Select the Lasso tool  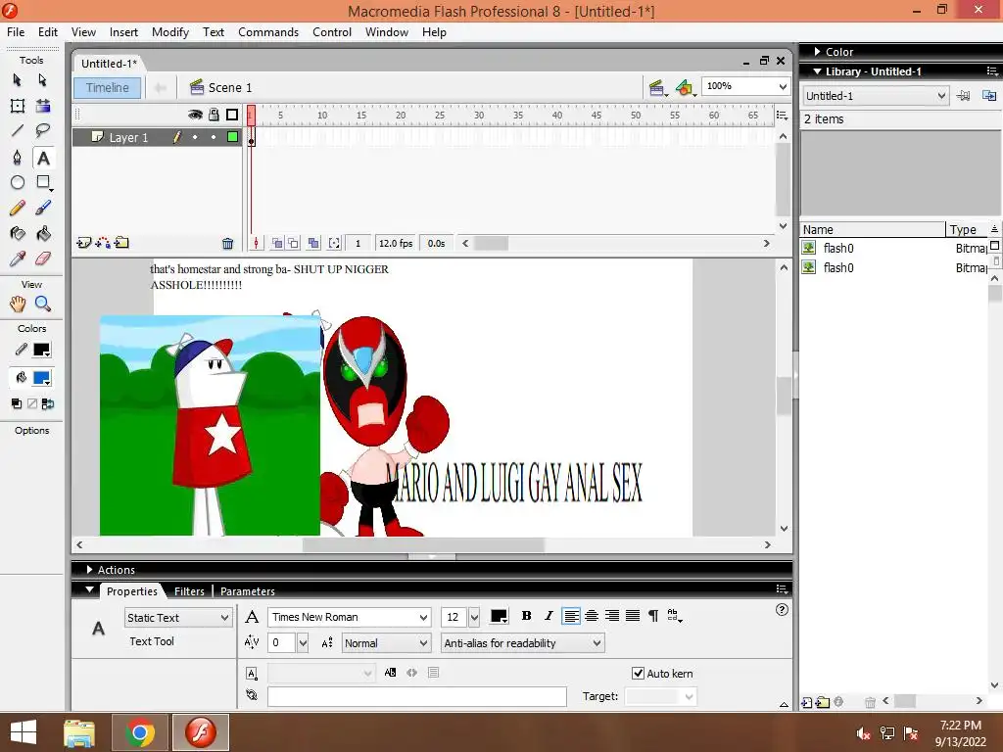[x=43, y=131]
